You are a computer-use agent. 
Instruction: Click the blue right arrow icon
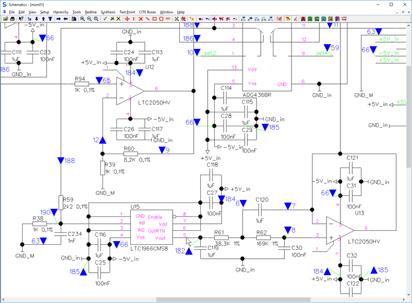59,19
